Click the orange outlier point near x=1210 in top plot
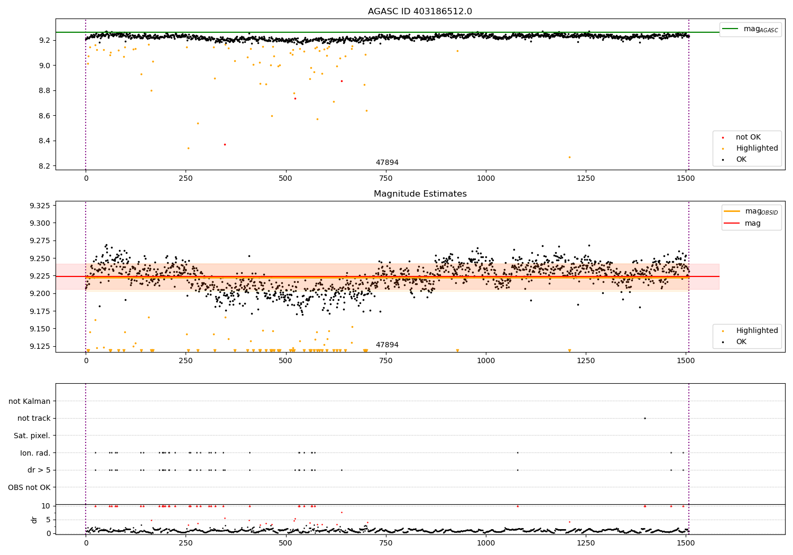793x555 pixels. (569, 157)
